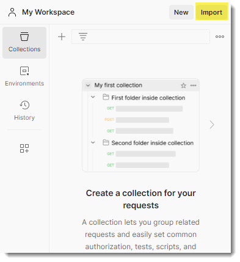The image size is (240, 262).
Task: Select the POST request placeholder row
Action: (x=137, y=120)
